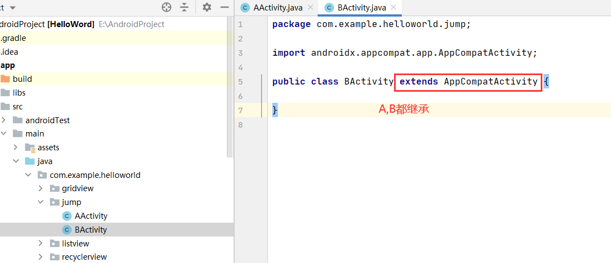Click the jump package icon

(x=55, y=202)
